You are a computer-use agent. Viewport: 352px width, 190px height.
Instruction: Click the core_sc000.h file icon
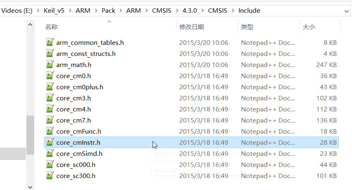[x=50, y=165]
